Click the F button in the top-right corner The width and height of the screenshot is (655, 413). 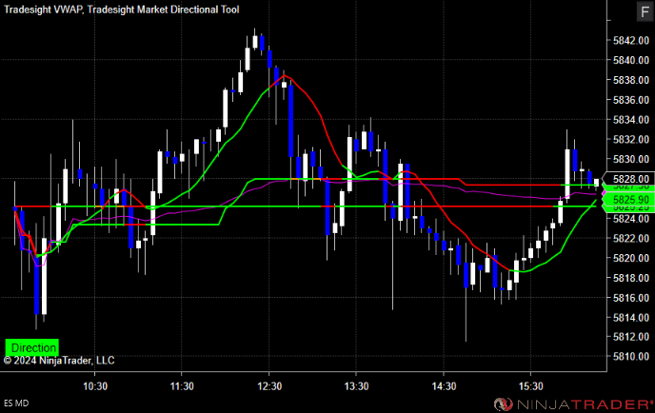pos(645,11)
